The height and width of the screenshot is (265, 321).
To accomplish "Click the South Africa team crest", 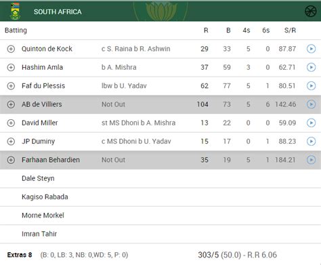I will click(x=15, y=11).
